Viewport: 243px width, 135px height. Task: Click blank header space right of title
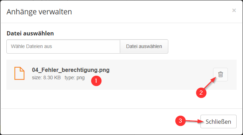click(152, 12)
